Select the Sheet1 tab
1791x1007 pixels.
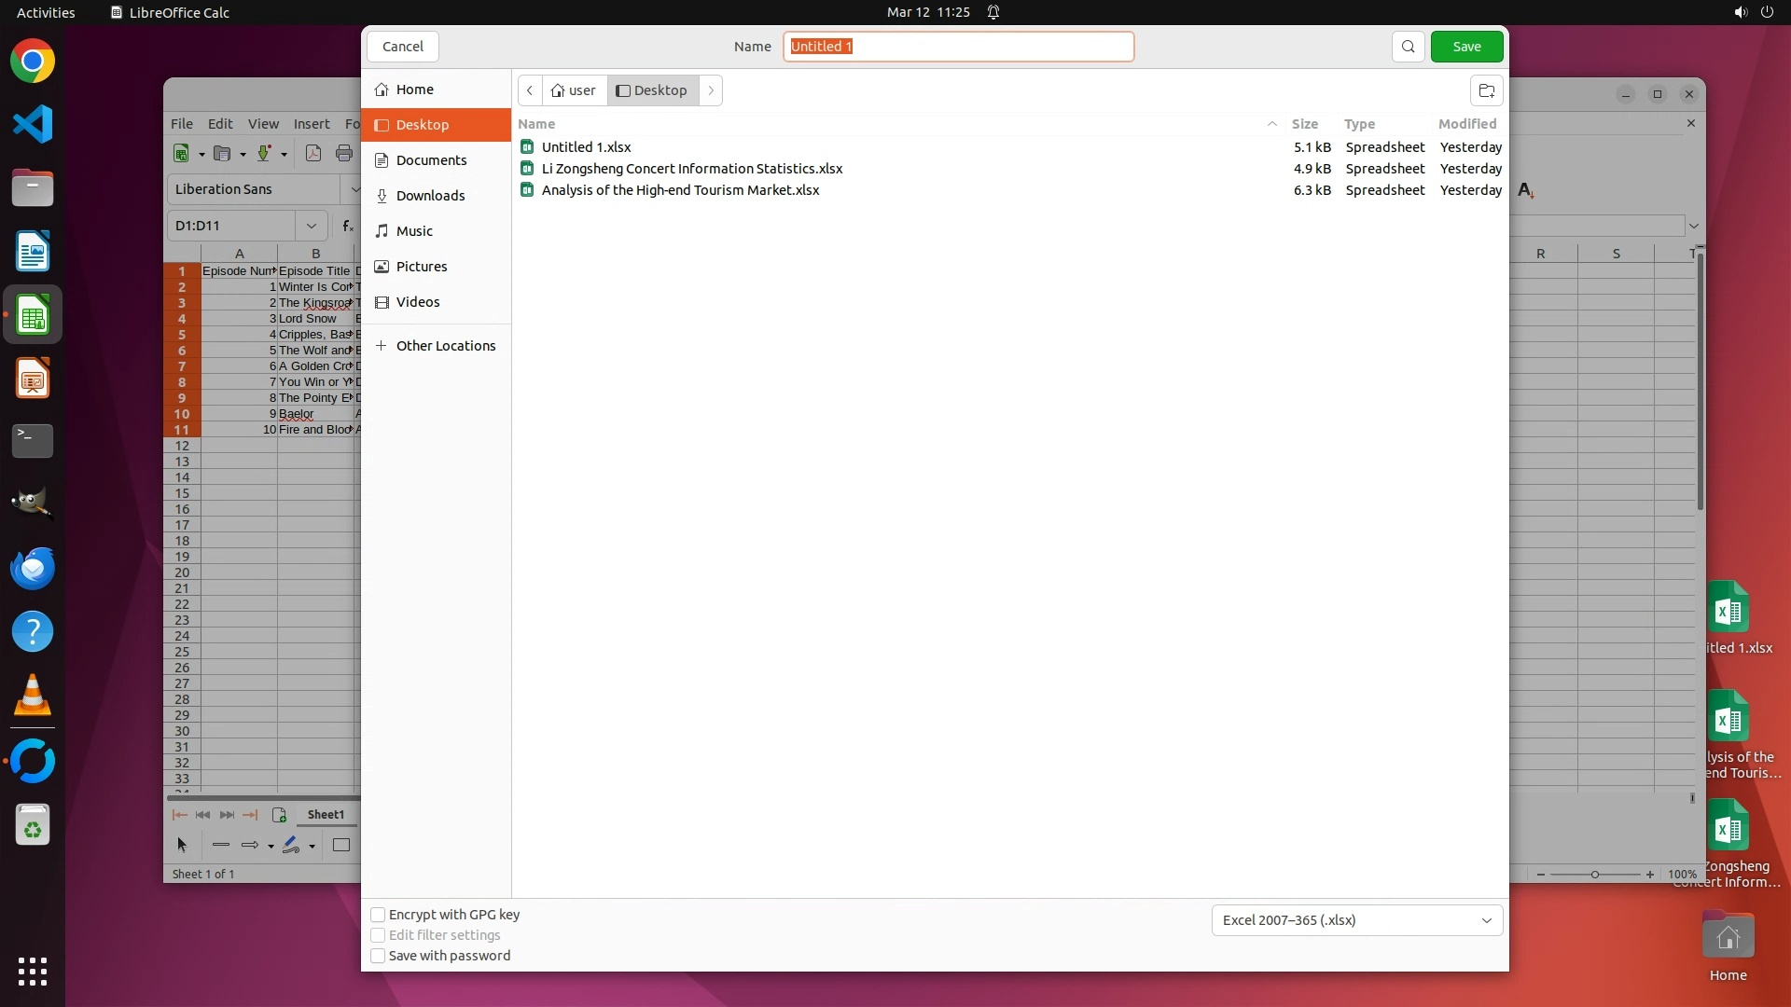pyautogui.click(x=326, y=815)
